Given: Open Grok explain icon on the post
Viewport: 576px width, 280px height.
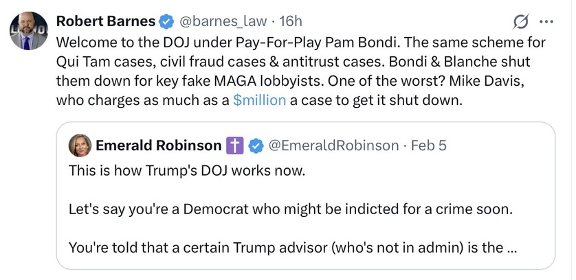Looking at the screenshot, I should 522,23.
